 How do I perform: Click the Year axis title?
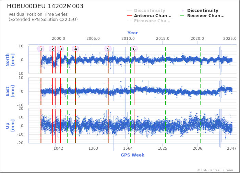coord(133,33)
